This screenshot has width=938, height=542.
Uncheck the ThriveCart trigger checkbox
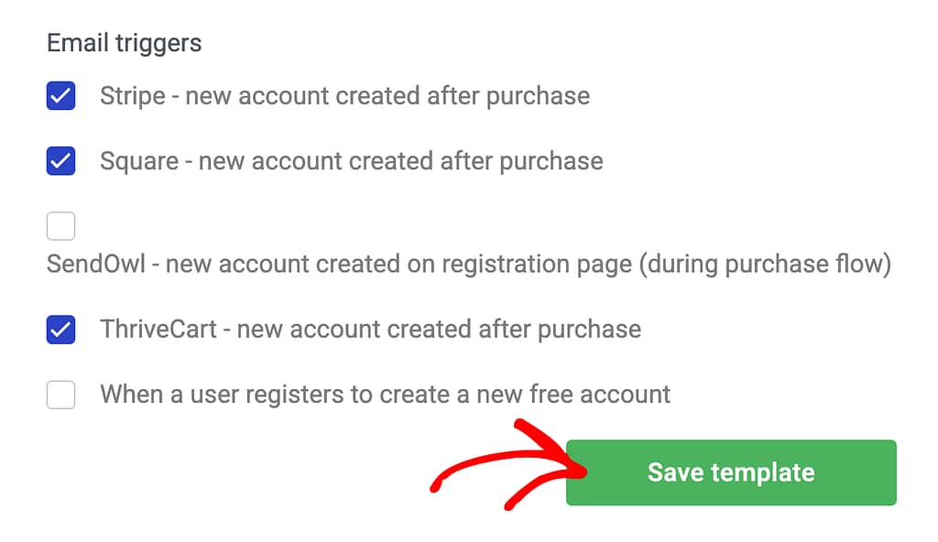pyautogui.click(x=60, y=330)
